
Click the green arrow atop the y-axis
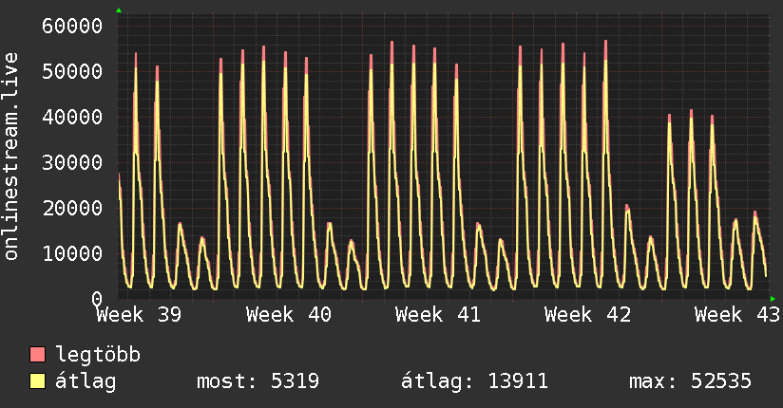[119, 10]
